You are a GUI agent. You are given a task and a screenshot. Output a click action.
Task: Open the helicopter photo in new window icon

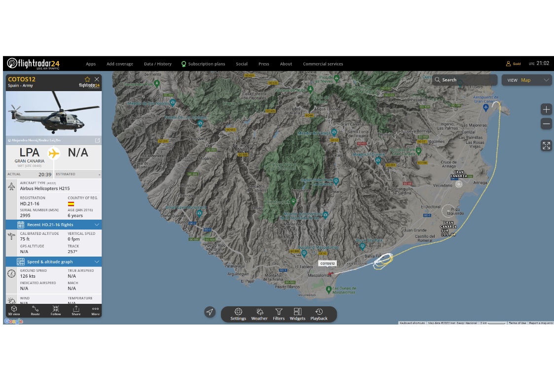point(97,140)
